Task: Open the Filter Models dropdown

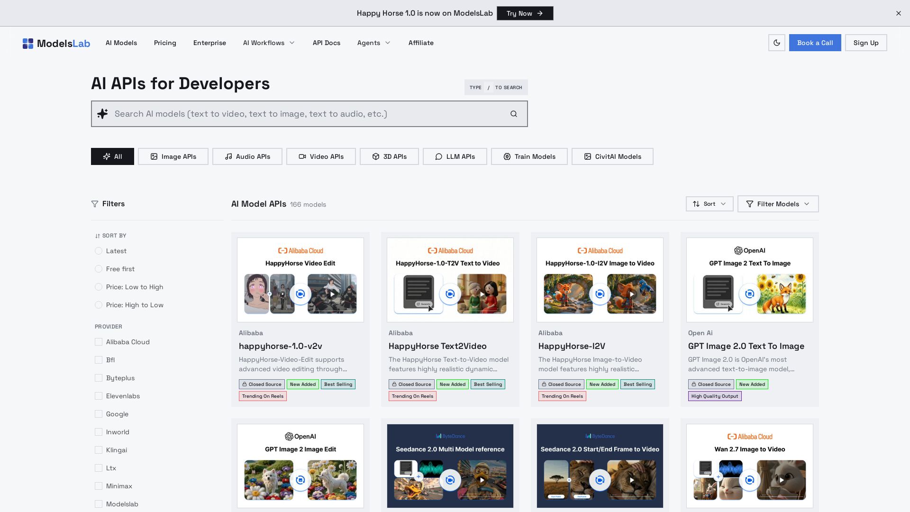Action: (x=778, y=204)
